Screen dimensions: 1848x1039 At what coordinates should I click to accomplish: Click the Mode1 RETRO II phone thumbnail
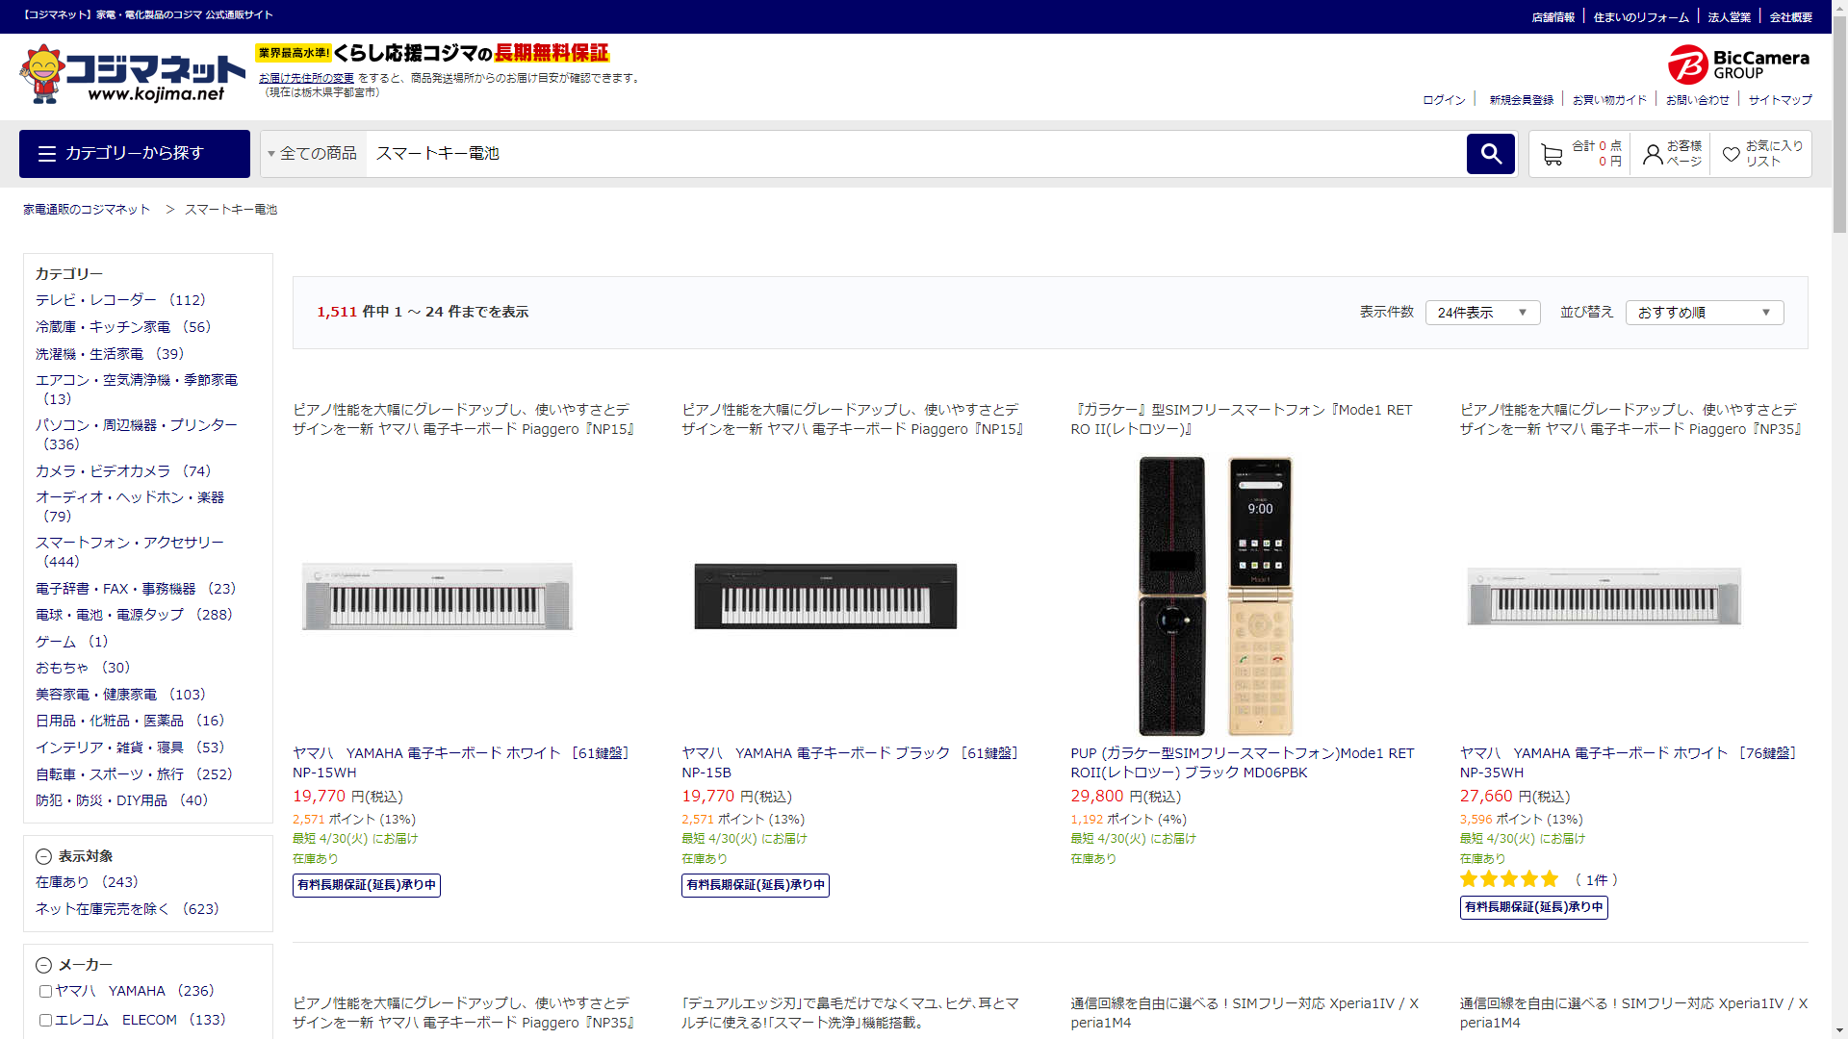[x=1216, y=596]
